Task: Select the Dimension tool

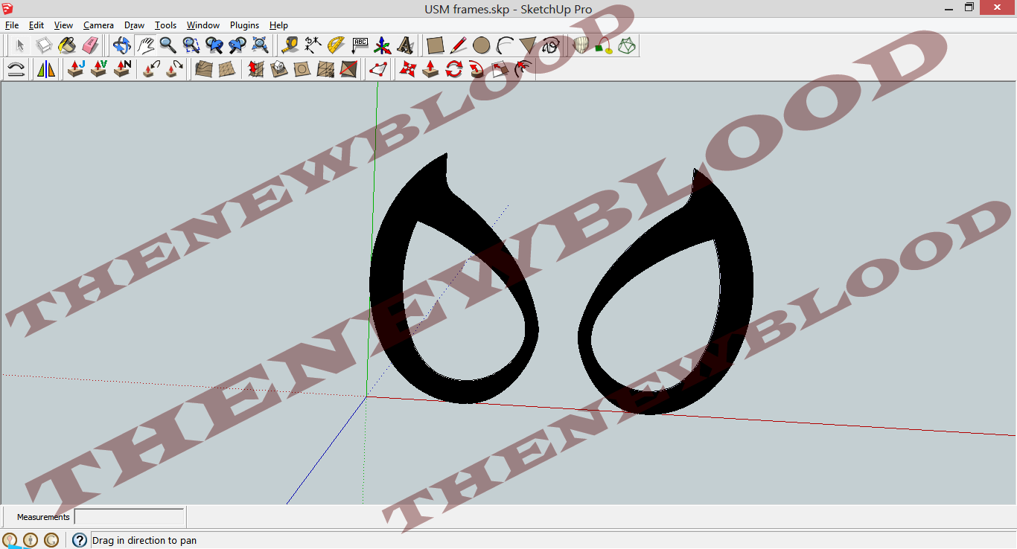Action: 313,45
